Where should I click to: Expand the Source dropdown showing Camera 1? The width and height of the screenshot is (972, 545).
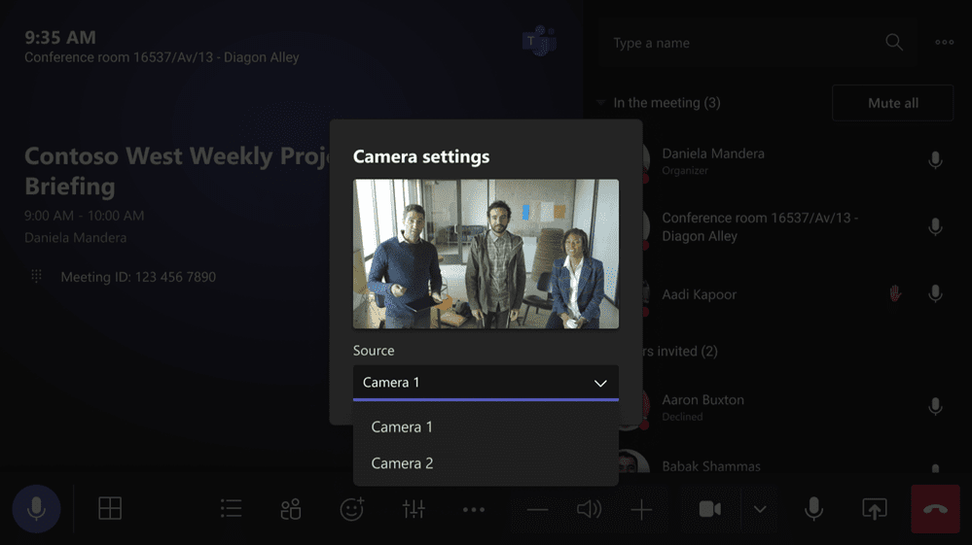486,383
